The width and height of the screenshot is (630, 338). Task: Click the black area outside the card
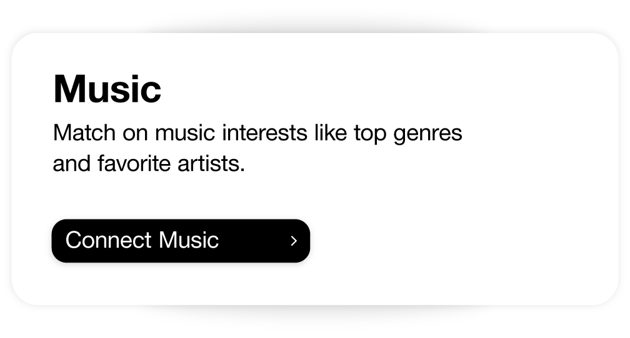point(312,14)
